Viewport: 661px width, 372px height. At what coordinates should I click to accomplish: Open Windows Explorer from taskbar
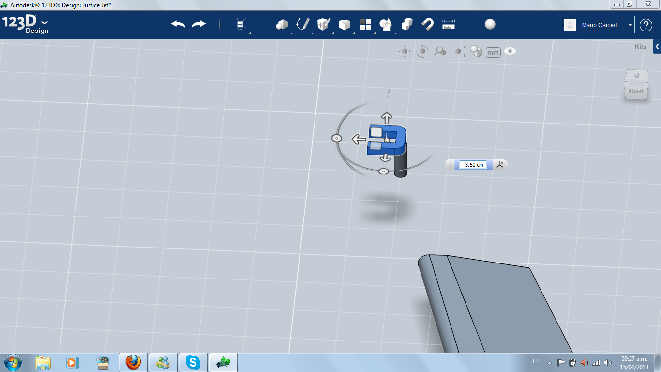click(43, 362)
